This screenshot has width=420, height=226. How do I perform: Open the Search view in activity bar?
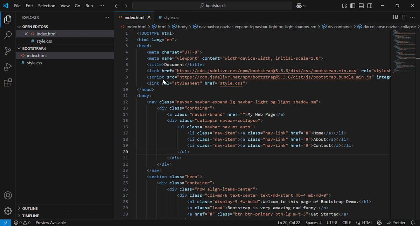[8, 35]
